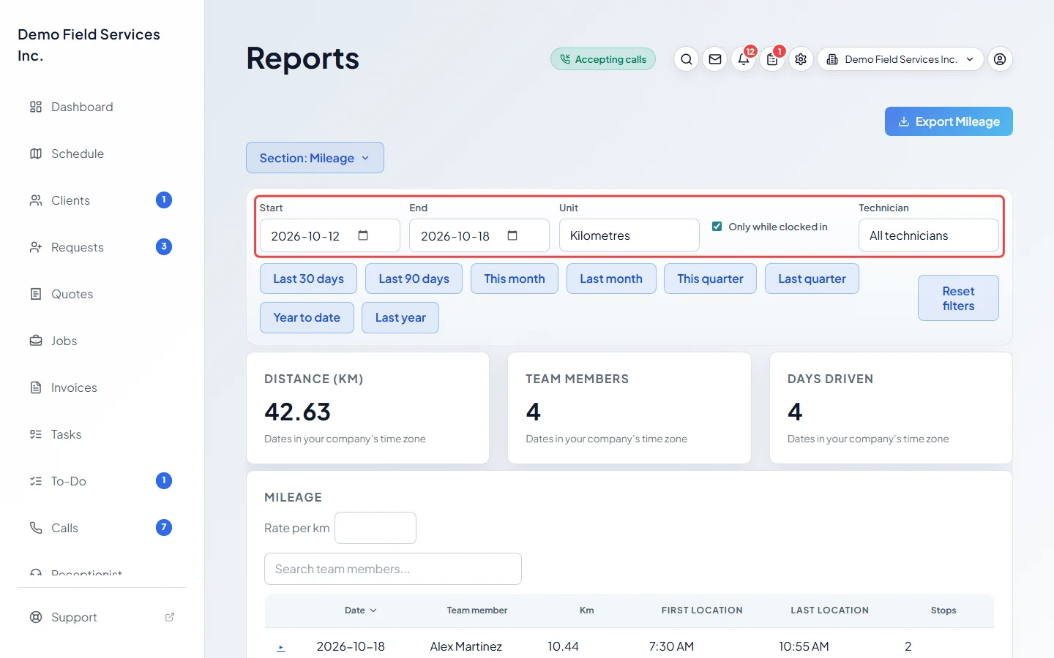Screen dimensions: 1054x658
Task: Open the search icon in header
Action: click(x=686, y=59)
